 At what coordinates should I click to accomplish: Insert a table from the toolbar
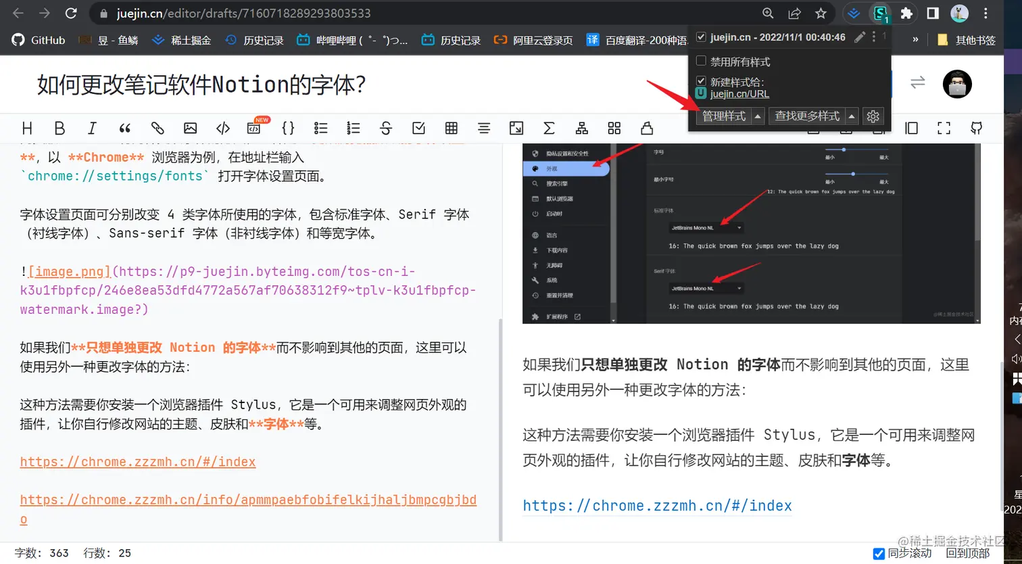coord(452,128)
